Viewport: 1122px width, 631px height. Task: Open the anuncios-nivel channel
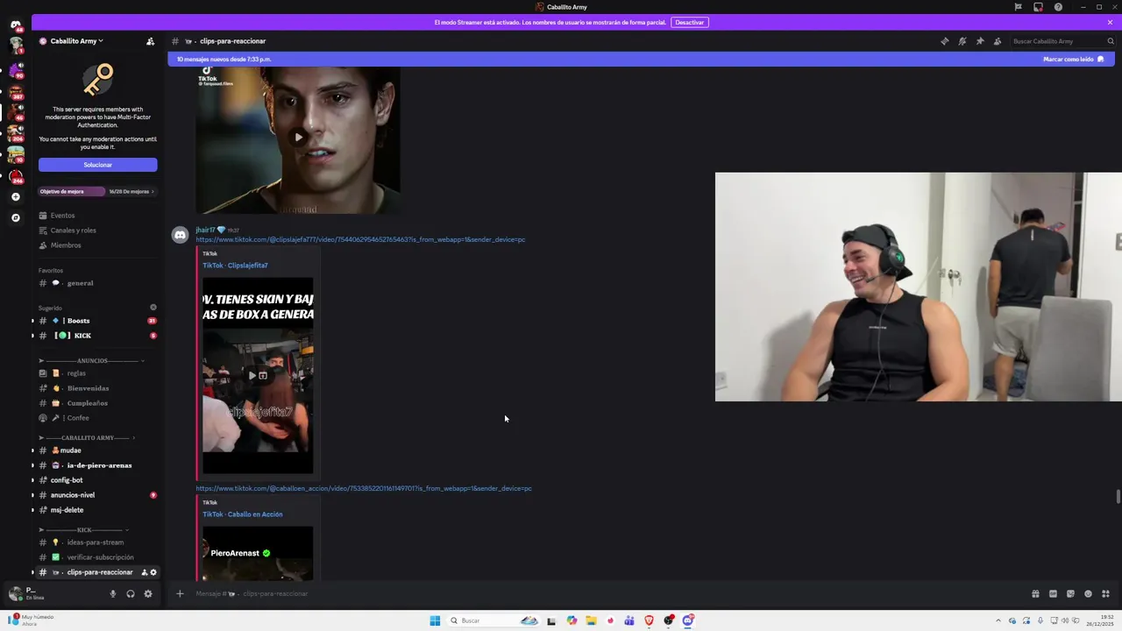[97, 495]
